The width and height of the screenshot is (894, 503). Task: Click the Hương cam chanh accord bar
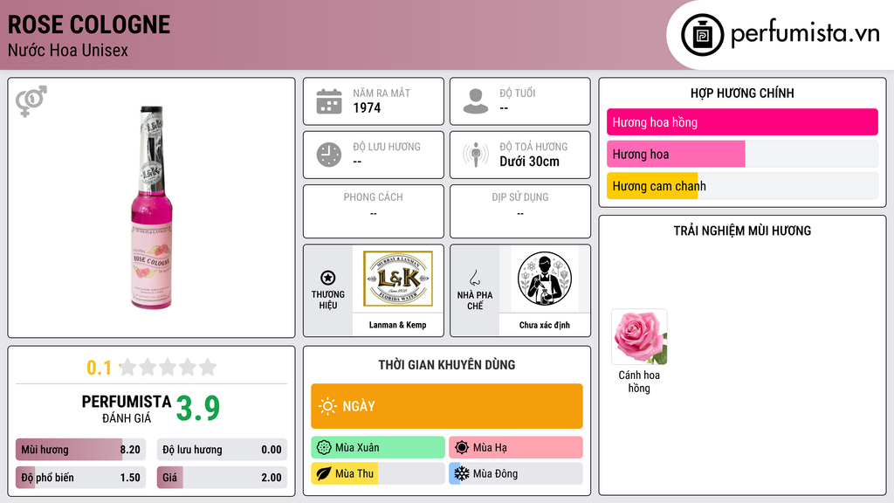(742, 186)
